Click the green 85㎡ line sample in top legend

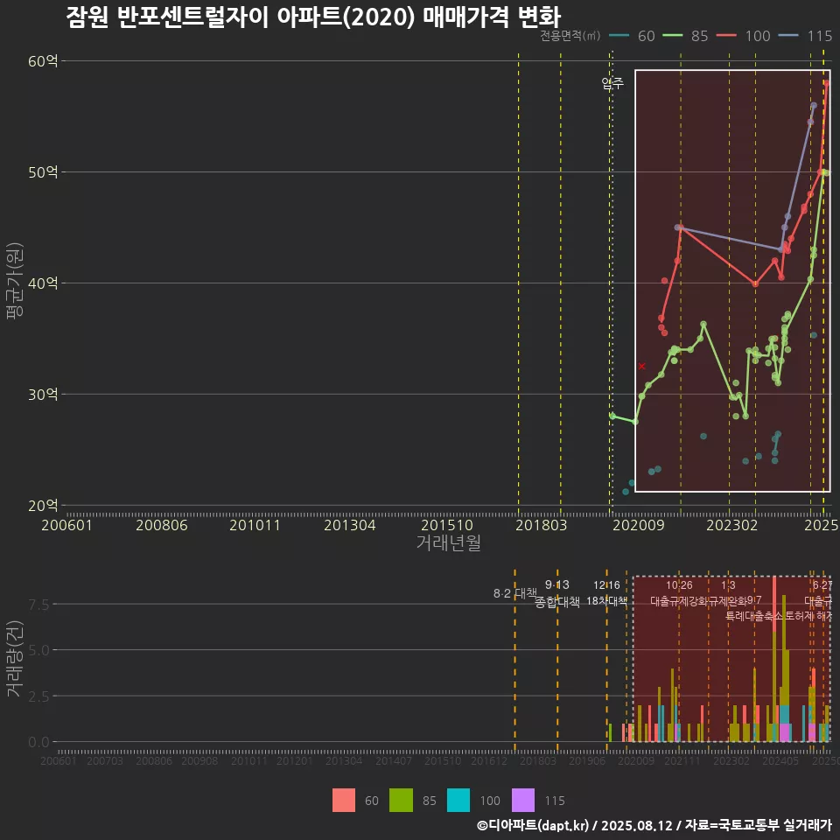[672, 36]
